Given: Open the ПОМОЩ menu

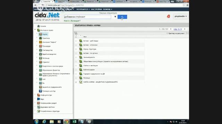Looking at the screenshot, I should click(x=108, y=9).
